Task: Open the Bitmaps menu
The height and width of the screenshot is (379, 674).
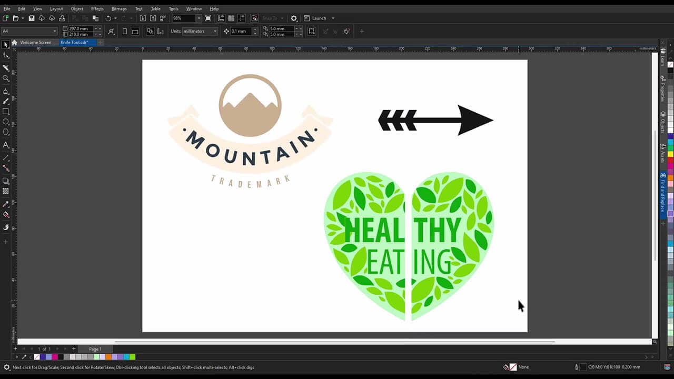Action: click(119, 8)
